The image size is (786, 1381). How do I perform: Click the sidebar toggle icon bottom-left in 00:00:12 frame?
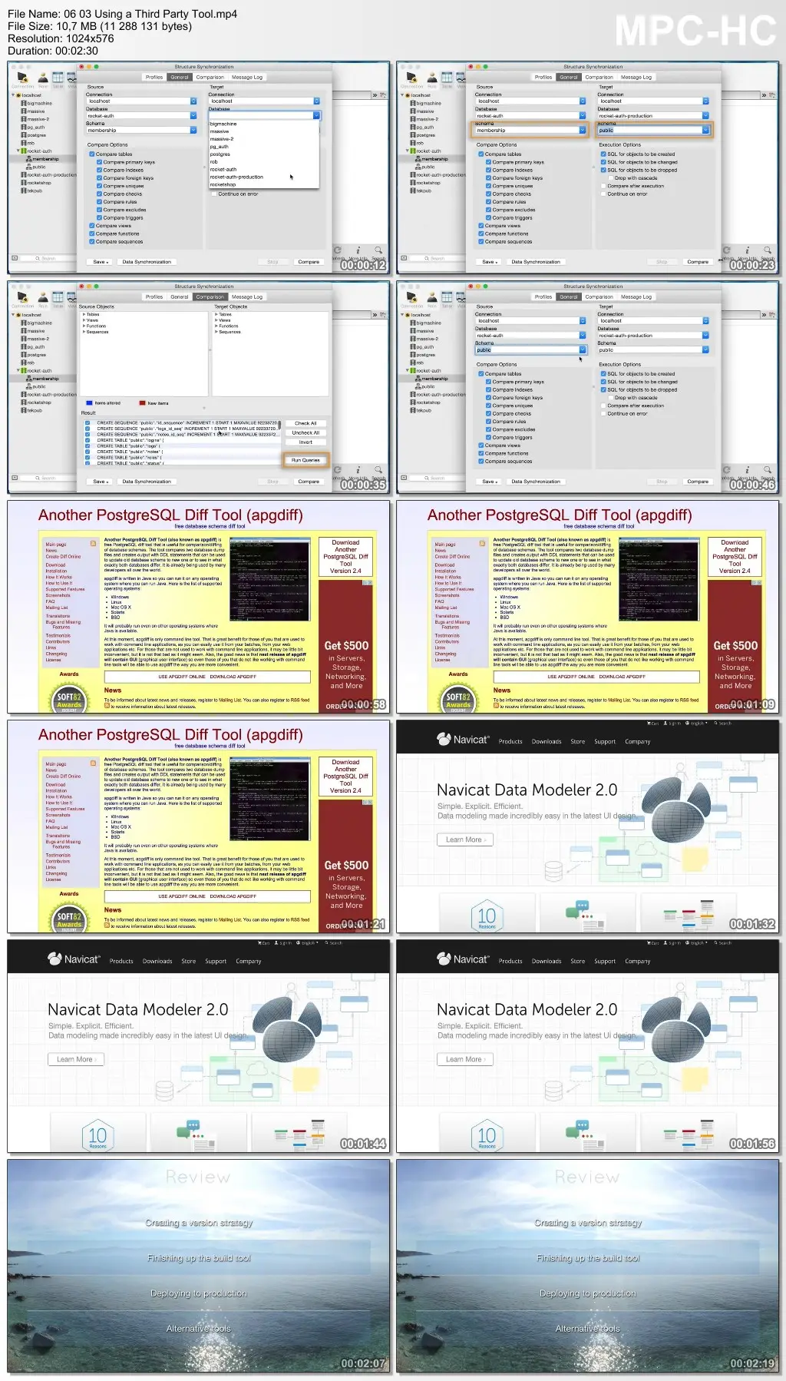coord(14,258)
